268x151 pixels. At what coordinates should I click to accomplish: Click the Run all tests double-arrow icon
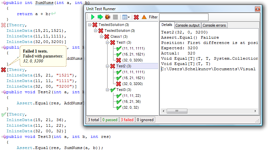(100, 17)
